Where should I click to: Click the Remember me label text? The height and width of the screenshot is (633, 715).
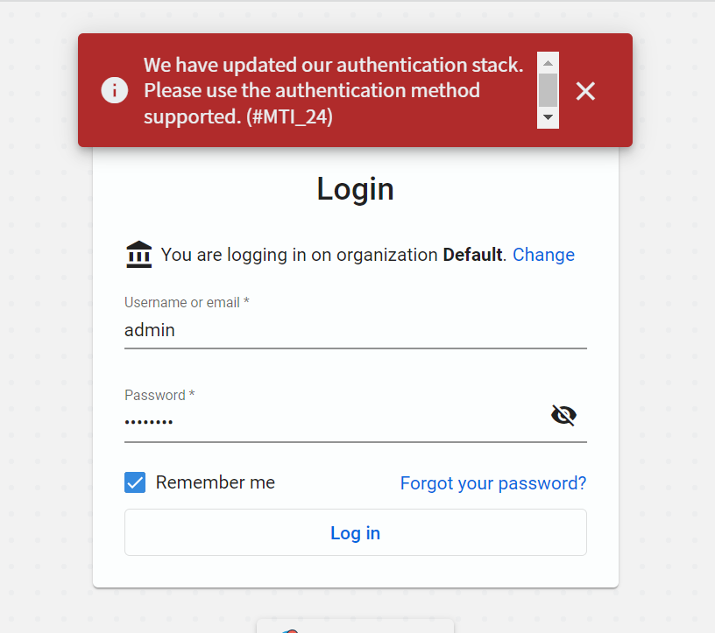coord(216,482)
